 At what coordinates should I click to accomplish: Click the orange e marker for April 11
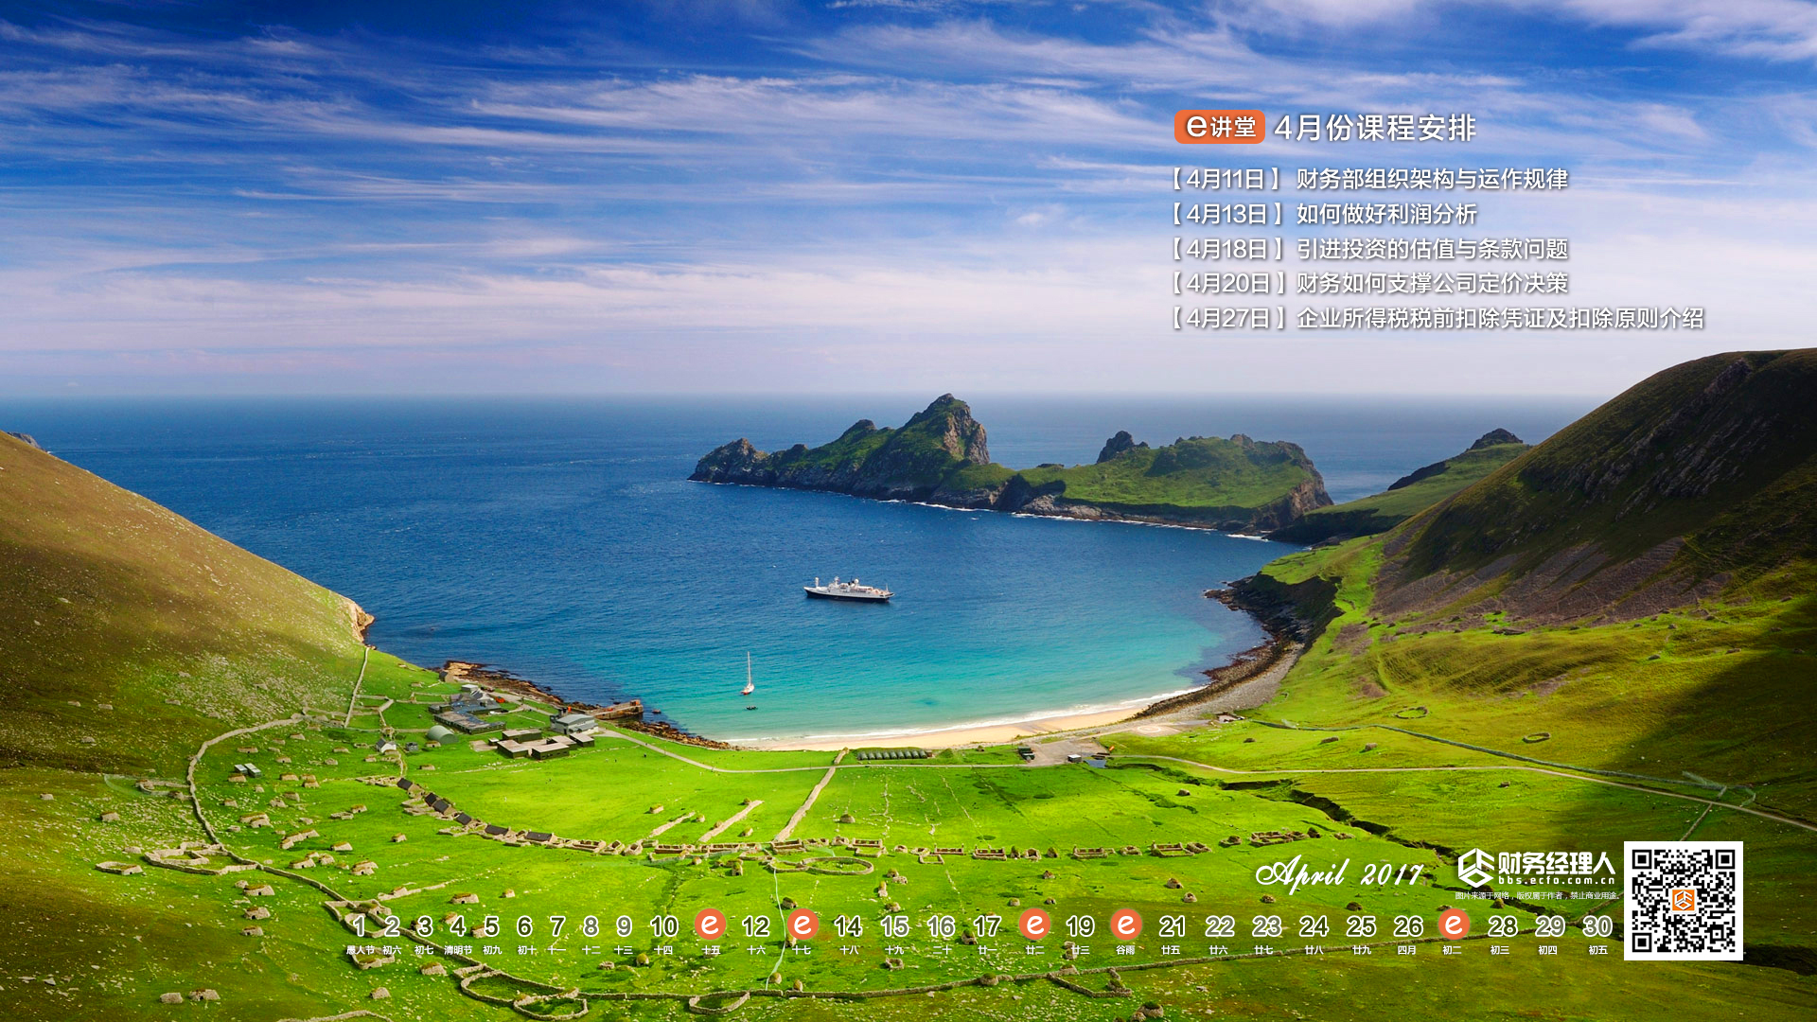(710, 924)
